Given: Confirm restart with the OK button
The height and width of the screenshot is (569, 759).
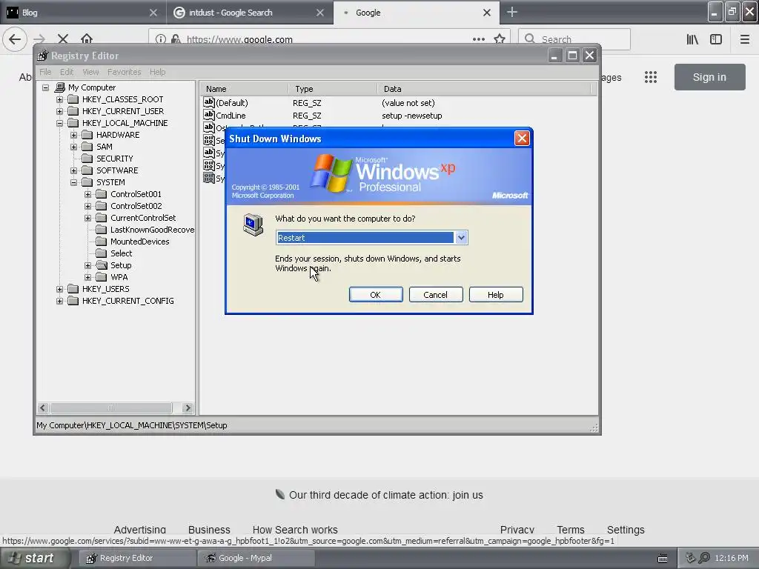Looking at the screenshot, I should [376, 295].
